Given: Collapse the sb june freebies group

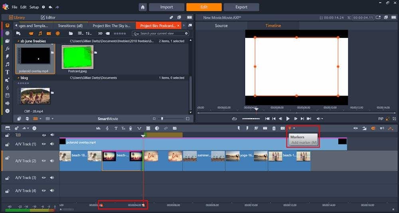Looking at the screenshot, I should [18, 41].
